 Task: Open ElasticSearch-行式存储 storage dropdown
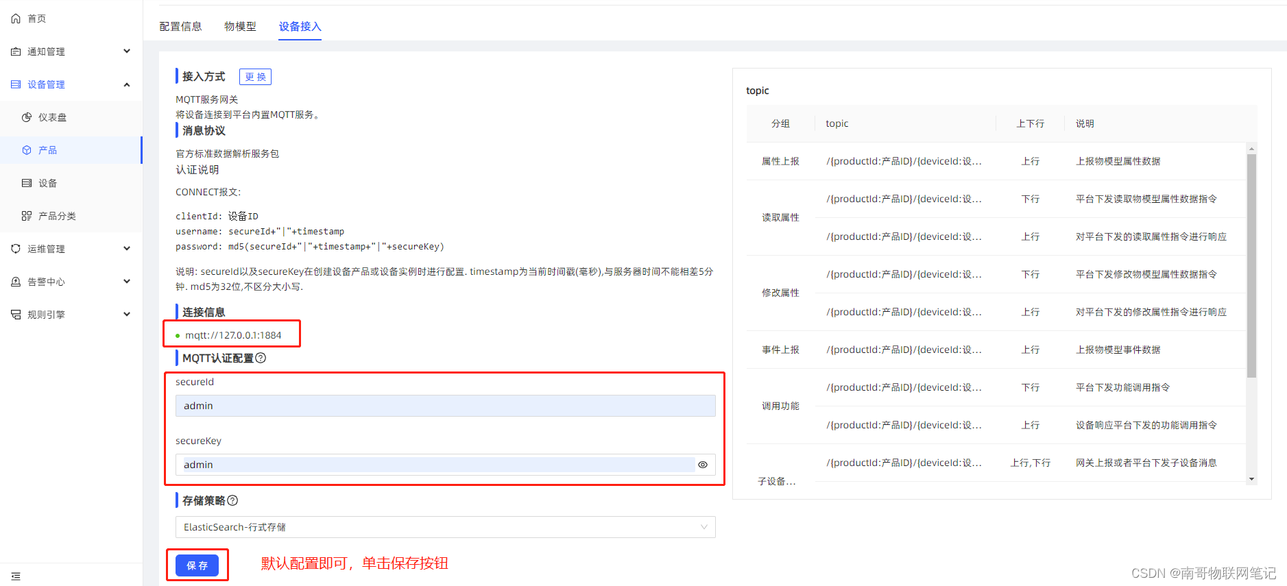(x=446, y=527)
